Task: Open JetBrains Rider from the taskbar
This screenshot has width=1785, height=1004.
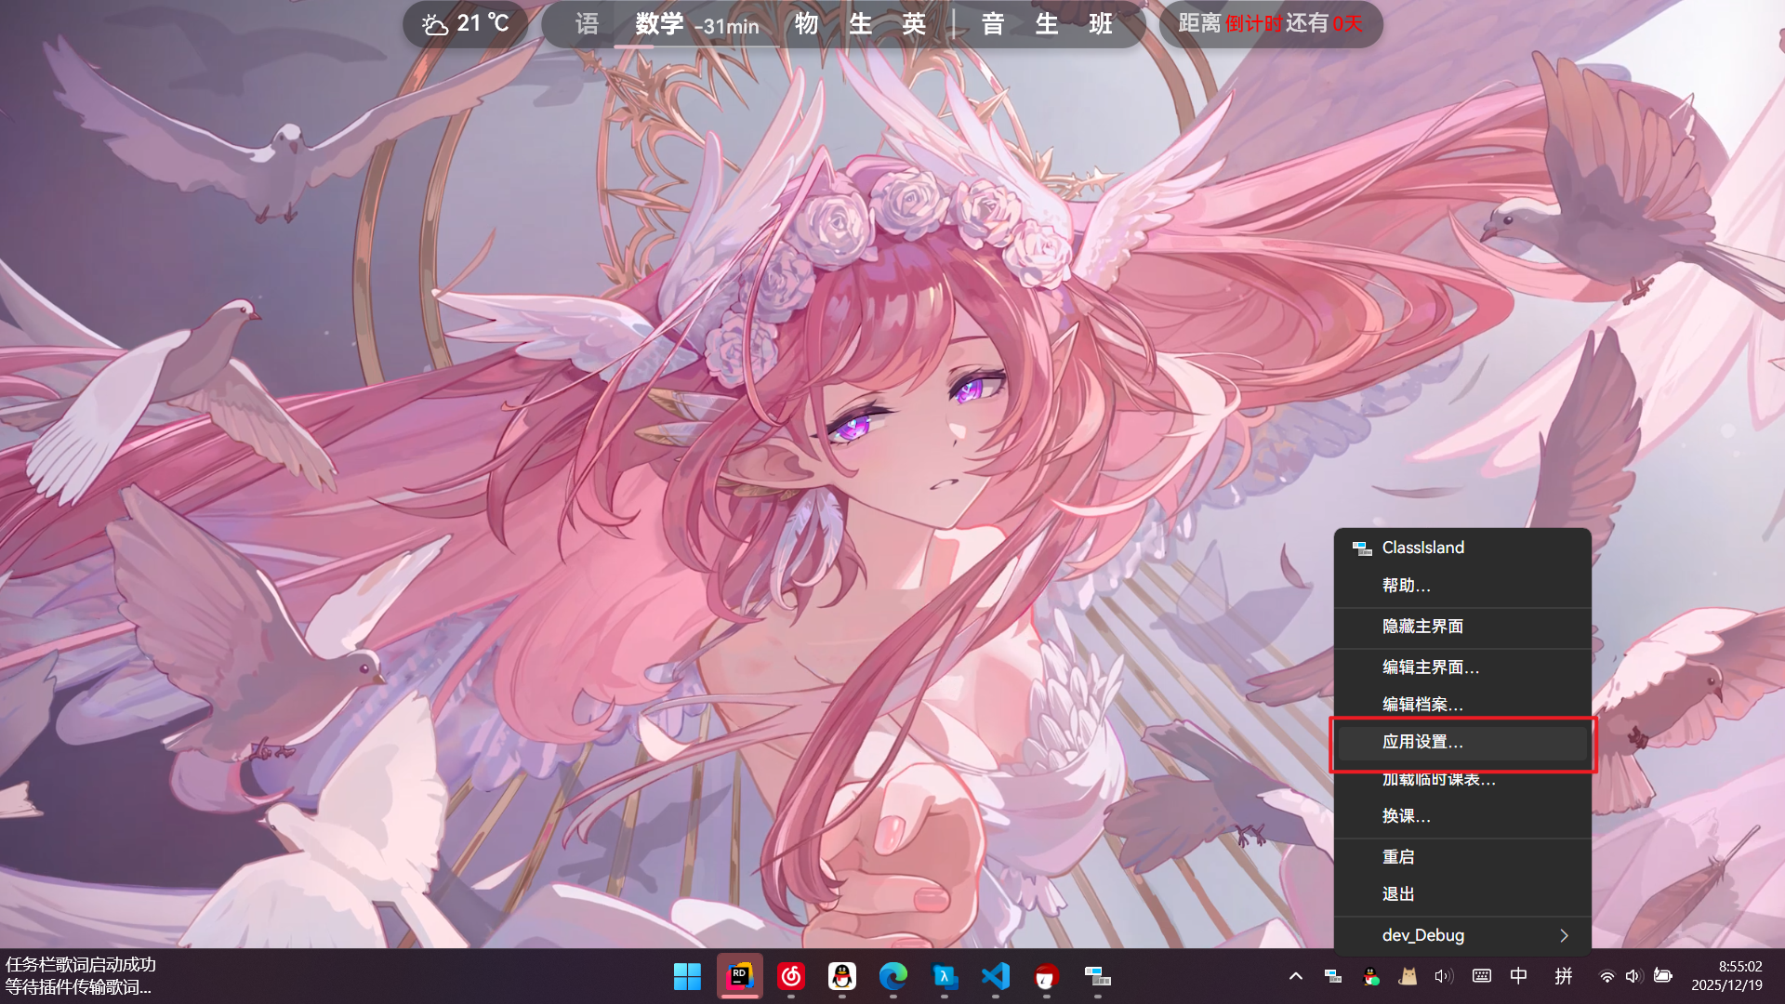Action: pos(739,976)
